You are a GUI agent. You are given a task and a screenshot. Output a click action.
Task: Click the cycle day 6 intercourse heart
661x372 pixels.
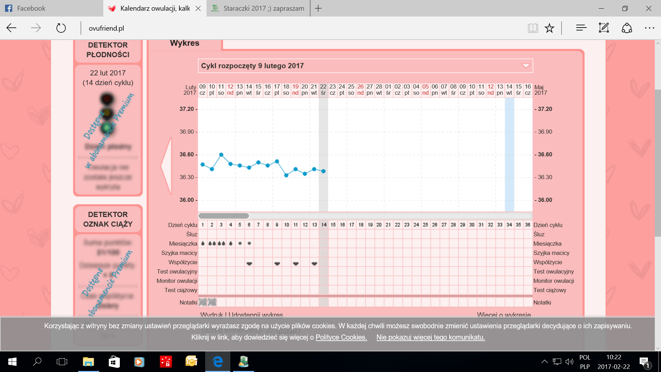(x=249, y=263)
